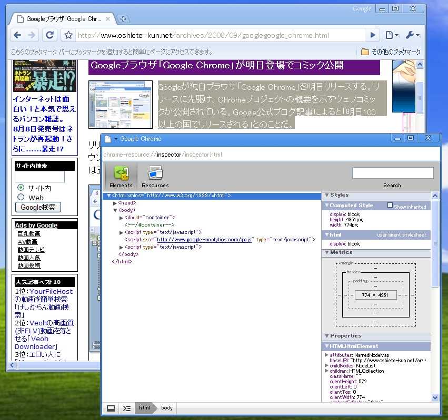Click the Go arrow beside the address bar
The width and height of the screenshot is (448, 420).
pyautogui.click(x=373, y=35)
